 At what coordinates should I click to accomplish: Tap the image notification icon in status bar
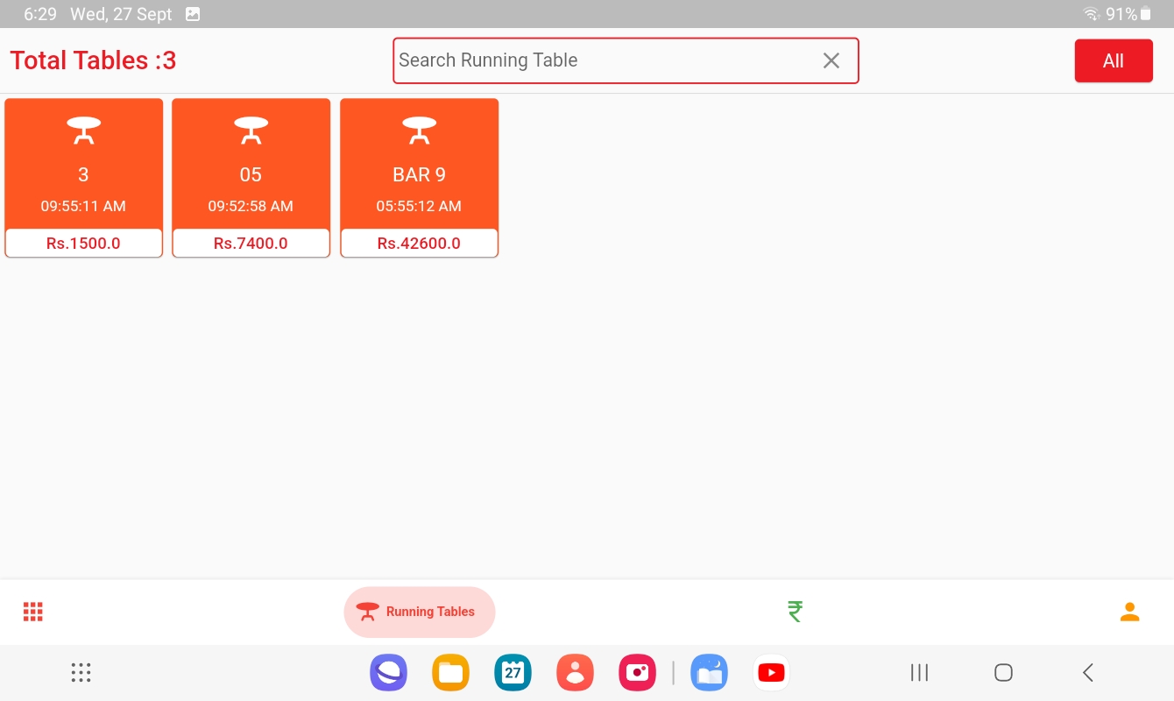(x=193, y=14)
